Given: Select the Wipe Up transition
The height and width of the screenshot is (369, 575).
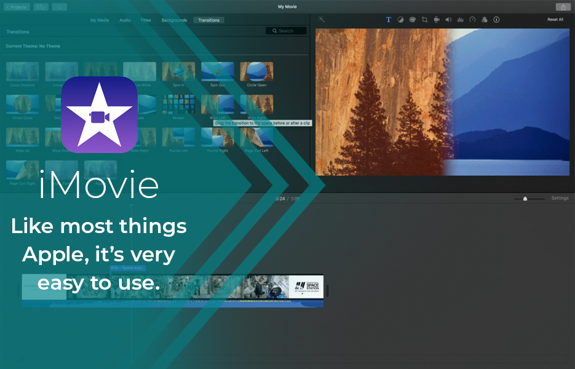Looking at the screenshot, I should coord(23,137).
